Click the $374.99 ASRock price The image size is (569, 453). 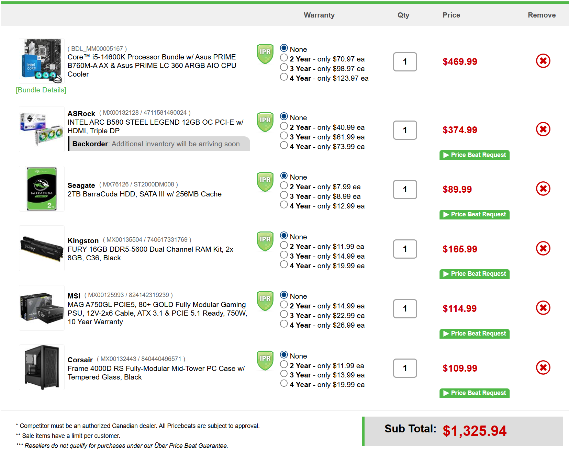coord(460,130)
